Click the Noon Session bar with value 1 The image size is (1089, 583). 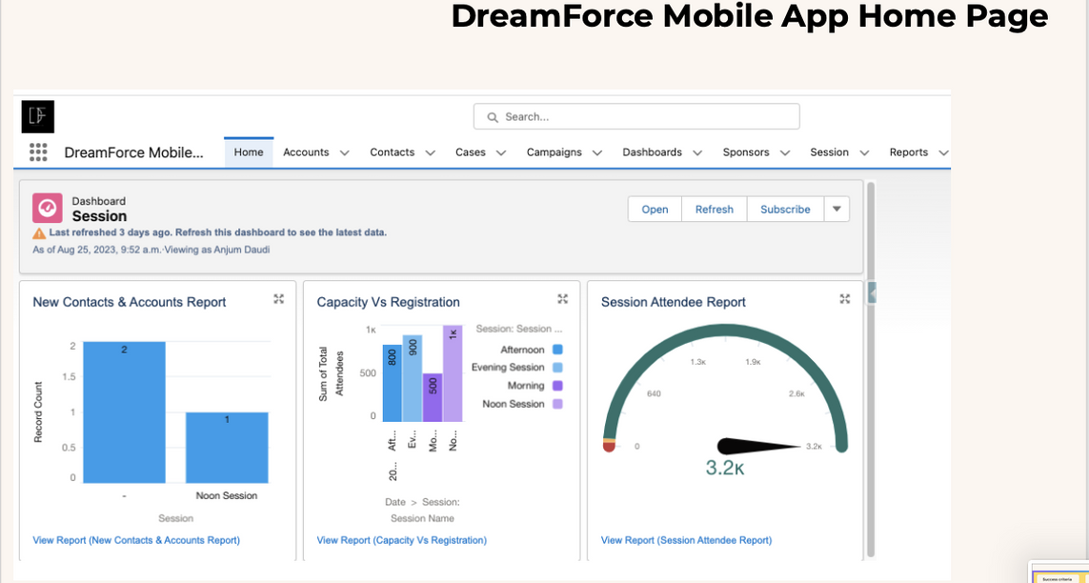227,447
